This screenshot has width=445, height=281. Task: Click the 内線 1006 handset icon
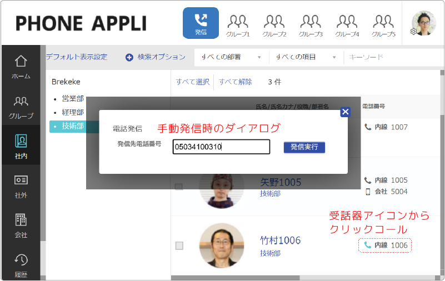point(368,245)
